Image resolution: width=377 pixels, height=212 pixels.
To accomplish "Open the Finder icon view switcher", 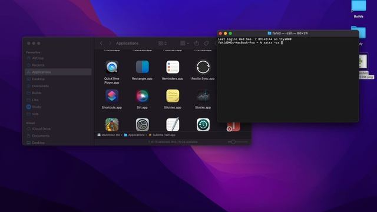I will pyautogui.click(x=163, y=43).
